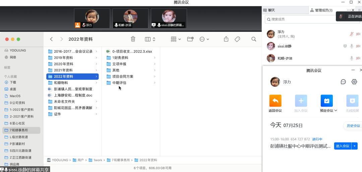This screenshot has width=362, height=172.
Task: Click the Finder search magnifier icon
Action: (x=254, y=39)
